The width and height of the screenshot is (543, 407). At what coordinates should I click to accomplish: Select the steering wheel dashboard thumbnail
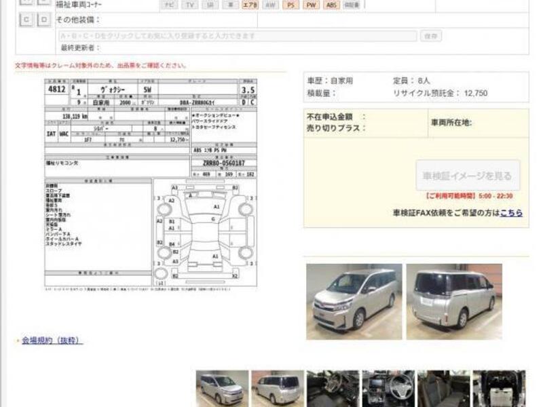(x=388, y=388)
